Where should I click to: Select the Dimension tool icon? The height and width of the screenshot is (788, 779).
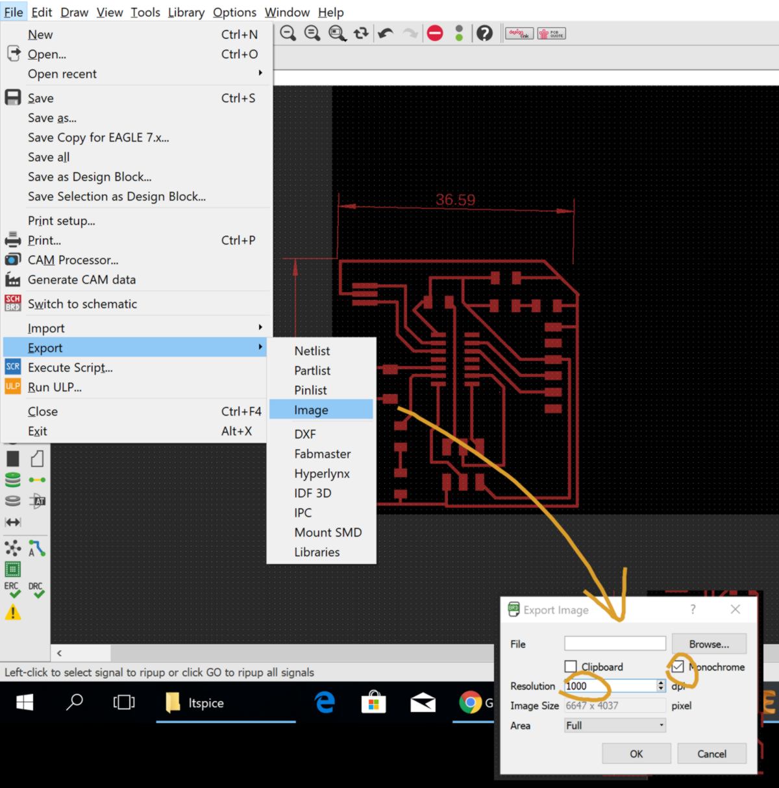[13, 523]
